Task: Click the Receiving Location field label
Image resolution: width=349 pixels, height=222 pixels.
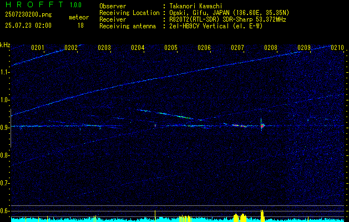Action: 129,13
